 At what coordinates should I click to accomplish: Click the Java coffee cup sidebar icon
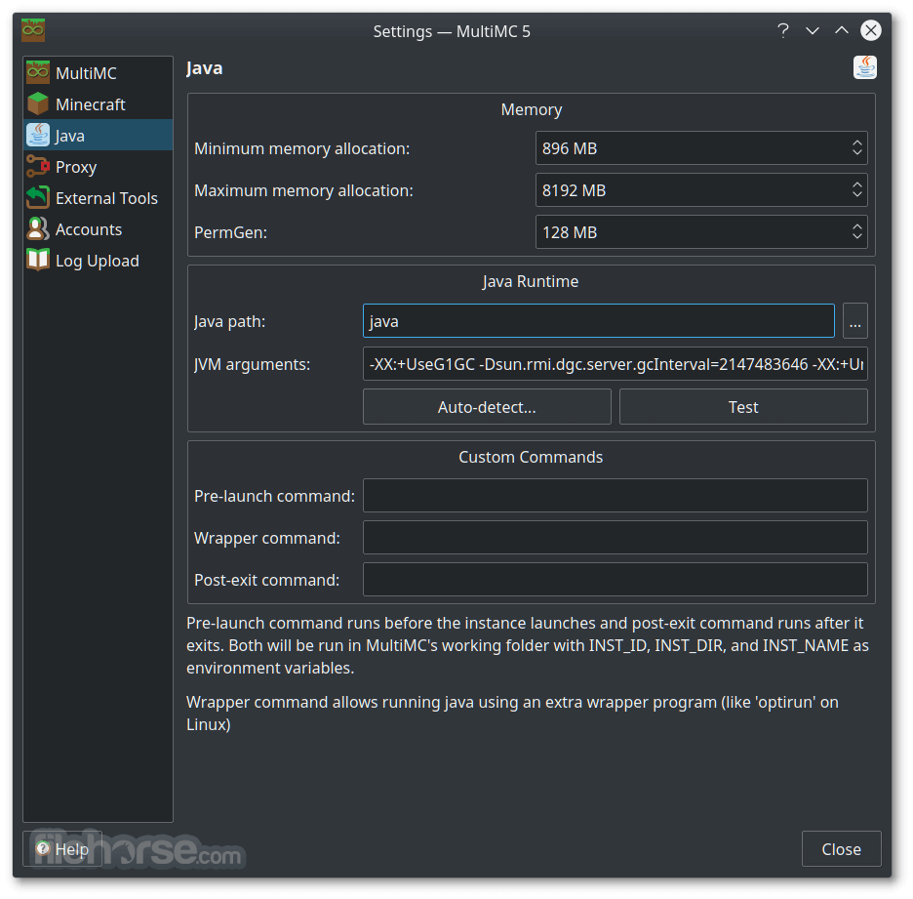(38, 135)
